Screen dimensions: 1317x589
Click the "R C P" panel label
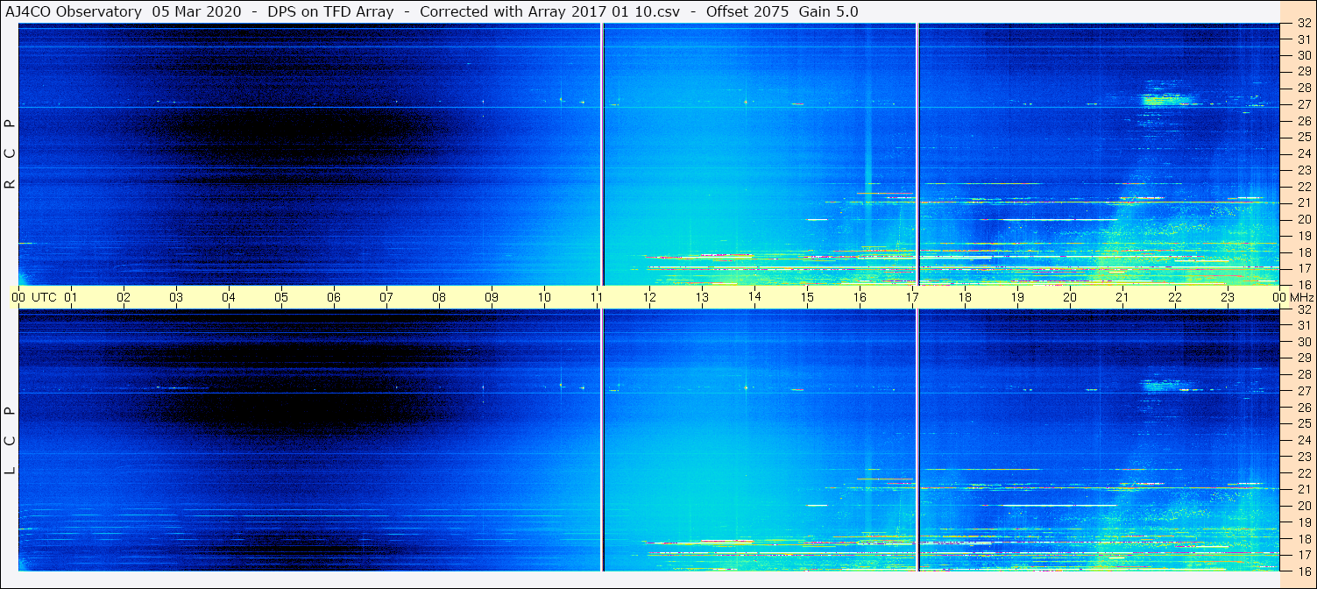click(11, 154)
